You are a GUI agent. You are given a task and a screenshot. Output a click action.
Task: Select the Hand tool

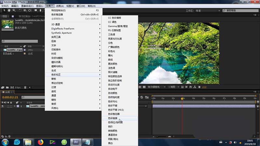tap(9, 10)
